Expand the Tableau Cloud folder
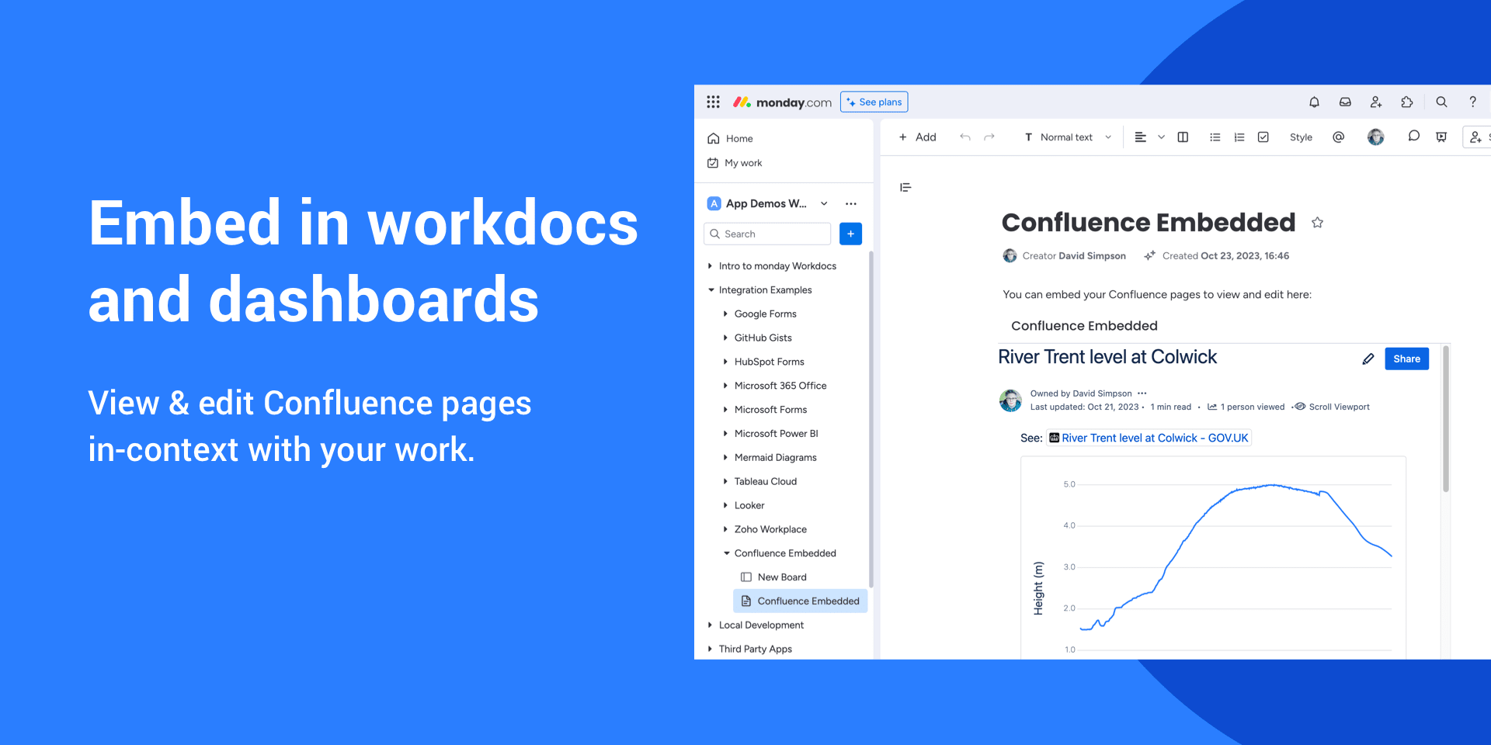This screenshot has width=1491, height=745. tap(725, 482)
